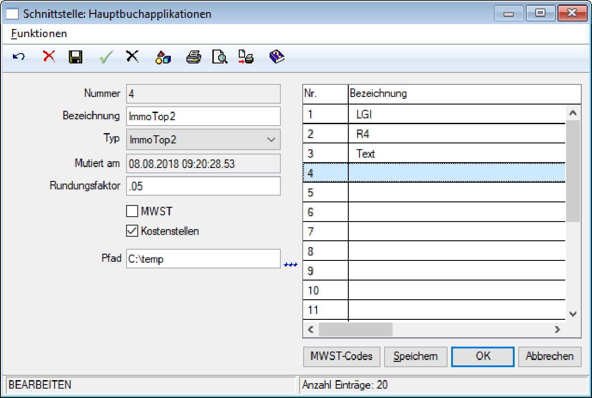Screen dimensions: 592x398
Task: Click the green checkmark confirm icon
Action: click(106, 57)
